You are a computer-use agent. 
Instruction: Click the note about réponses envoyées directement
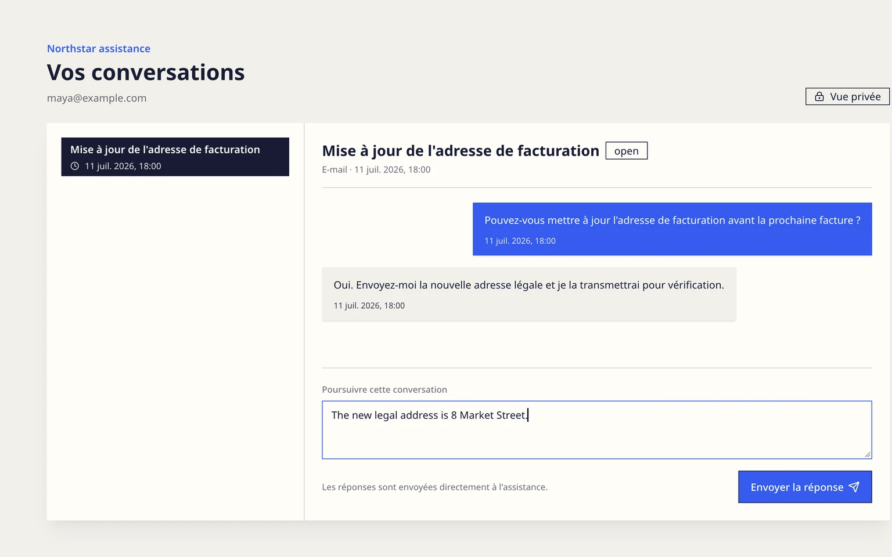tap(434, 487)
